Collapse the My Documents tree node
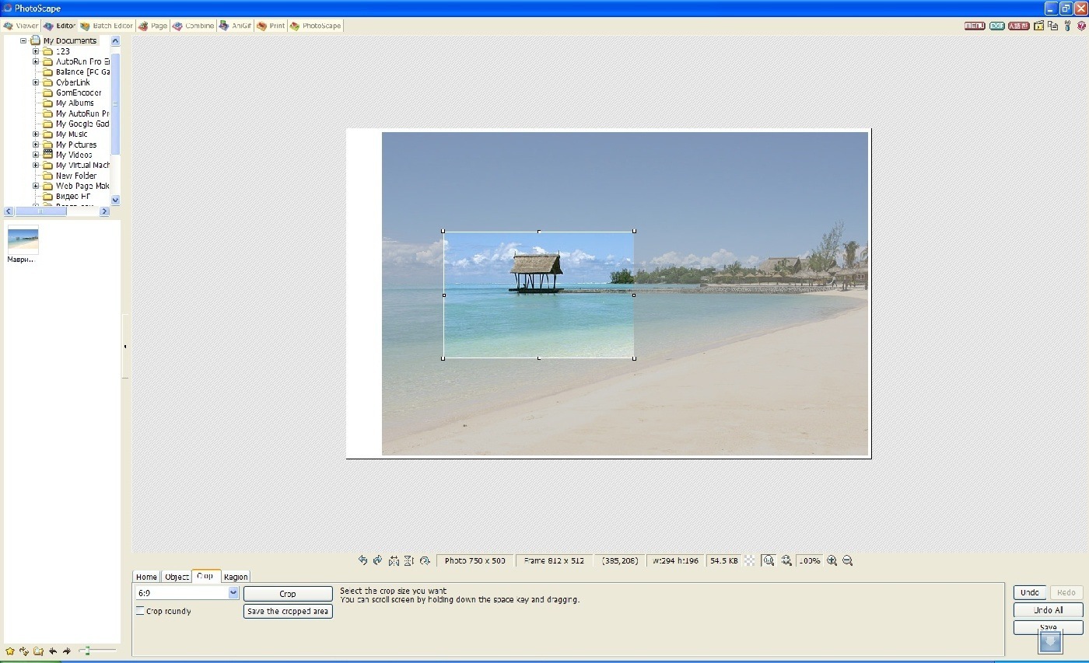The height and width of the screenshot is (663, 1089). 23,40
